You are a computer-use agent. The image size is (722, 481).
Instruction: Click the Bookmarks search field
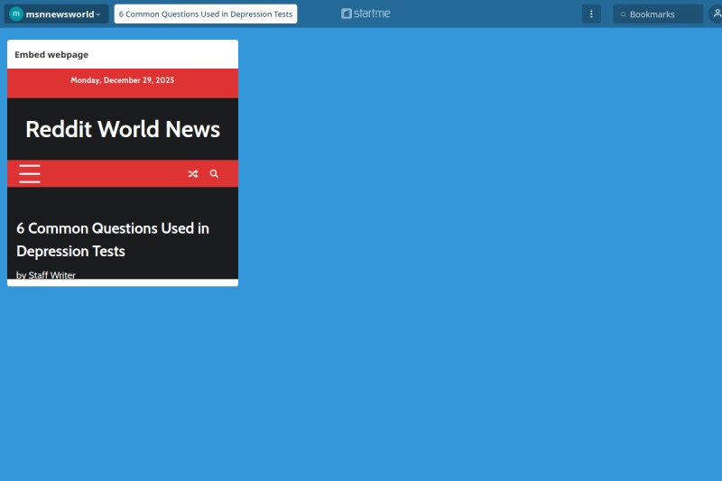coord(658,14)
